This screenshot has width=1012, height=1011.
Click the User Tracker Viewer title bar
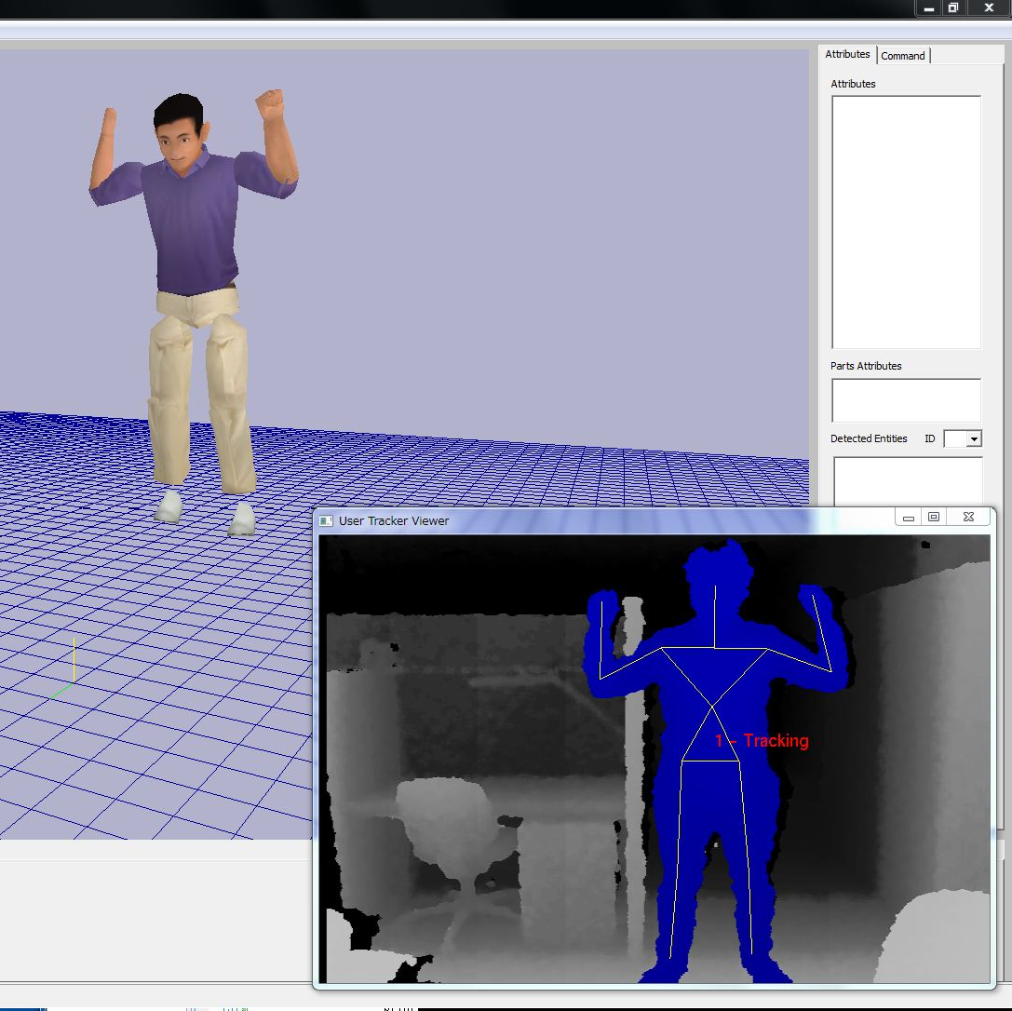[605, 520]
